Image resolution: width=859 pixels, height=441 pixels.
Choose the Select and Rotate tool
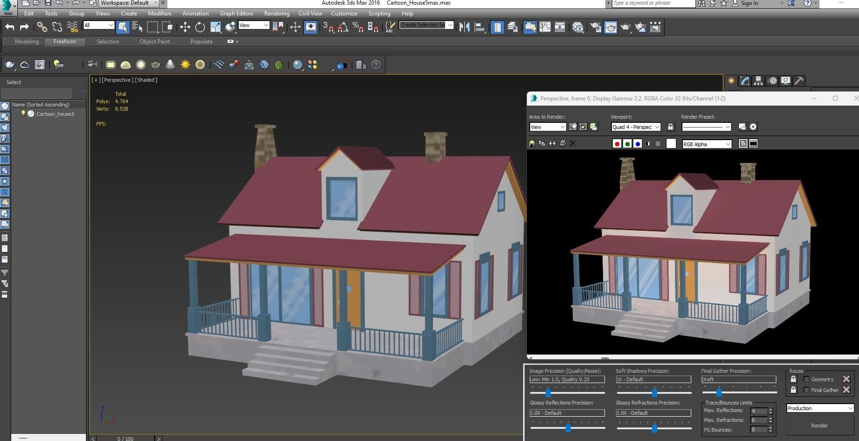(x=200, y=27)
